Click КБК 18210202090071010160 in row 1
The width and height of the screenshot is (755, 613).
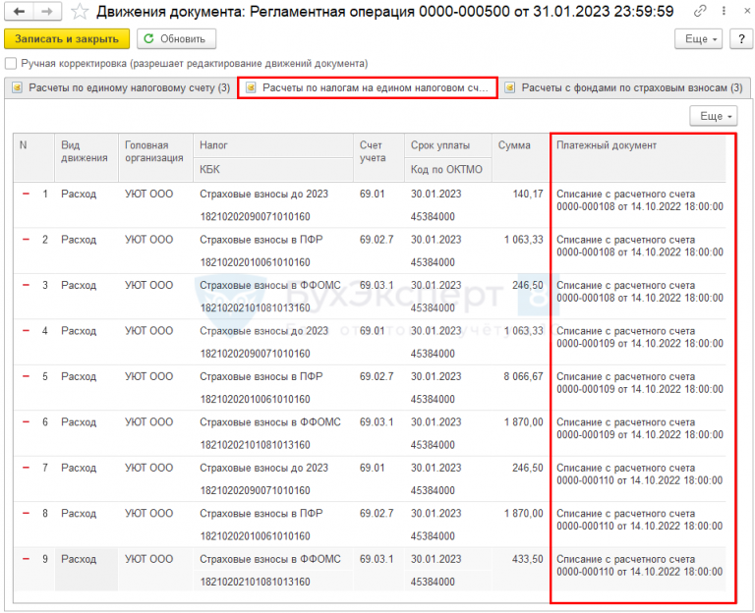click(x=255, y=216)
